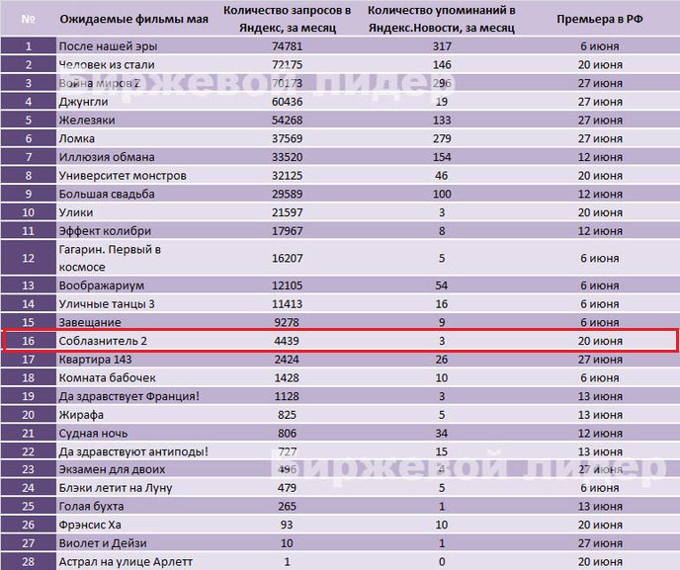The height and width of the screenshot is (570, 680).
Task: Select the film title 'Ломка'
Action: (x=77, y=138)
